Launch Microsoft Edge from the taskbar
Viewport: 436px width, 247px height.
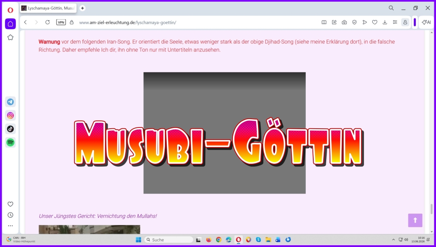tap(229, 240)
